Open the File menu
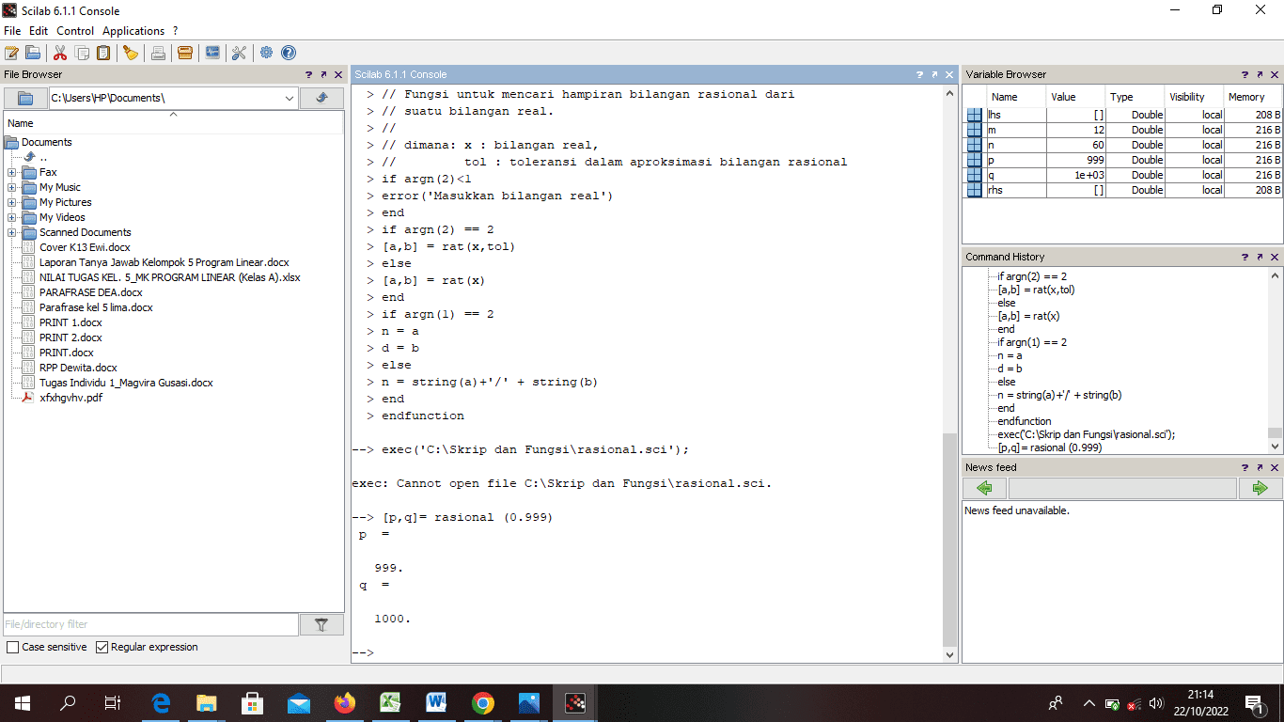Viewport: 1284px width, 722px height. (12, 31)
